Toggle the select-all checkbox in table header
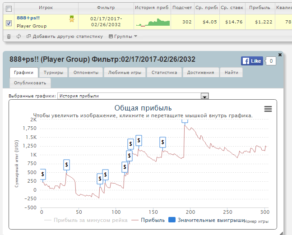292x235 pixels. pyautogui.click(x=9, y=9)
